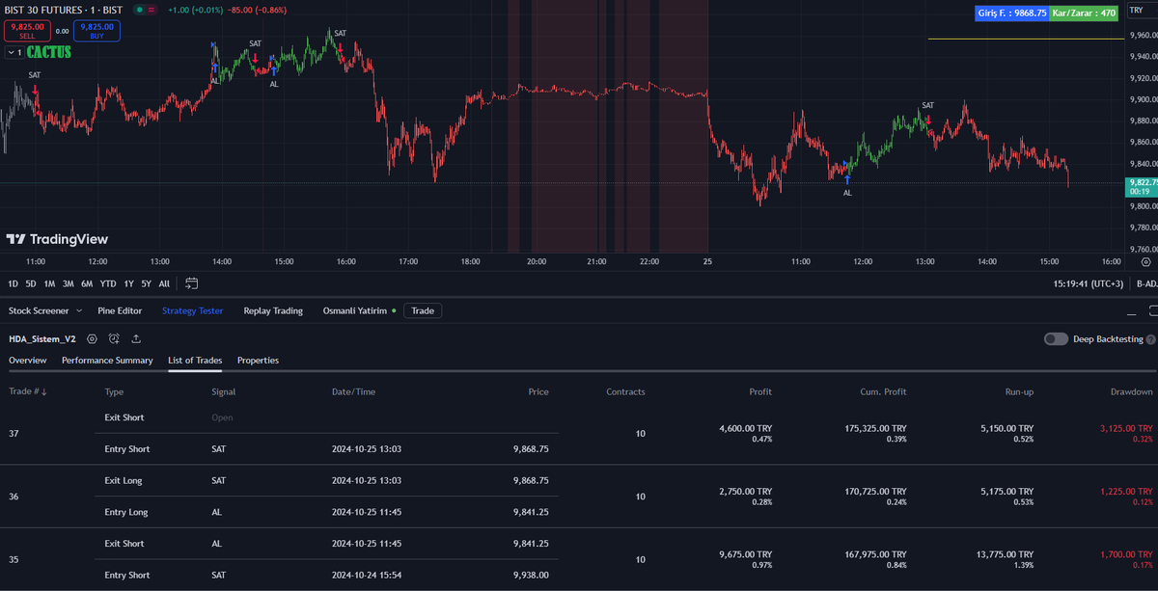This screenshot has height=591, width=1158.
Task: Collapse indicator legend with chevron
Action: click(x=14, y=52)
